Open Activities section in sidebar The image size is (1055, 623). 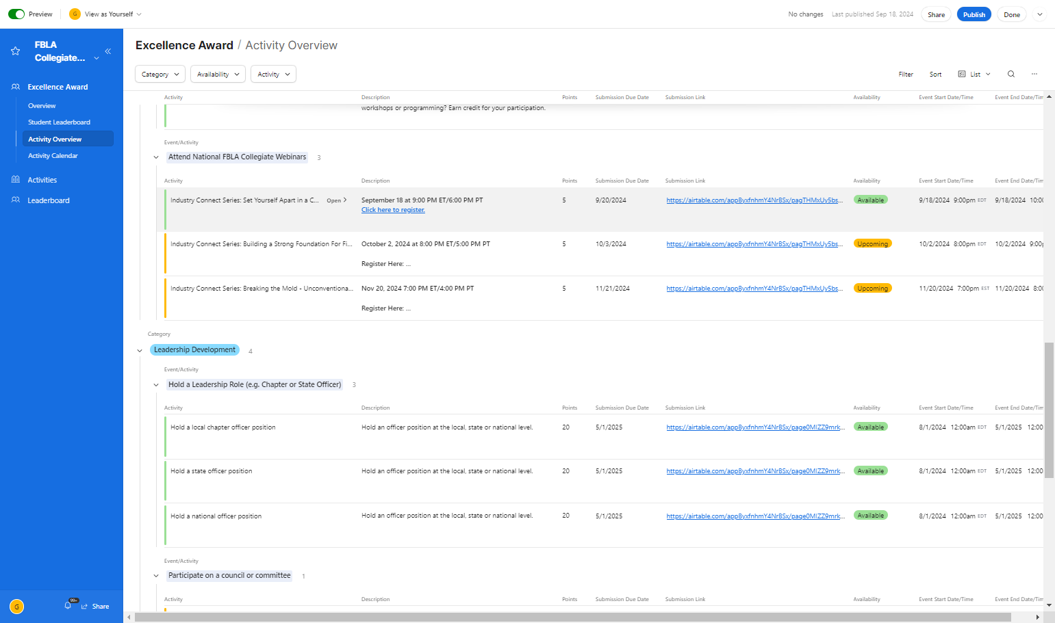(x=42, y=180)
